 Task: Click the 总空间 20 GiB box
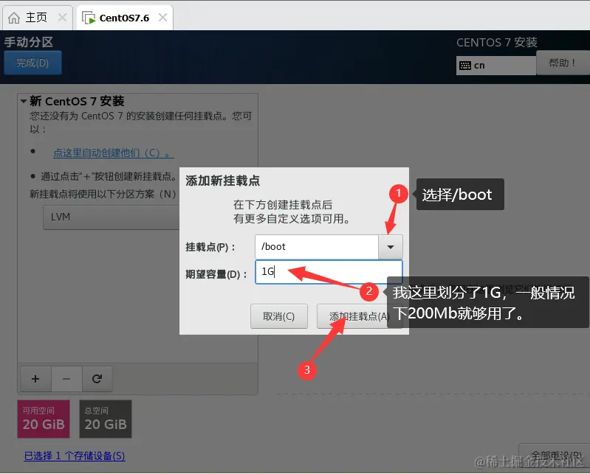106,419
